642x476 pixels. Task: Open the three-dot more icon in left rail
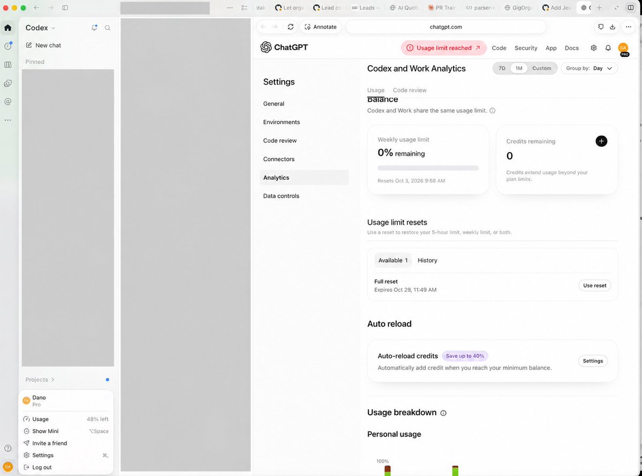[x=8, y=120]
